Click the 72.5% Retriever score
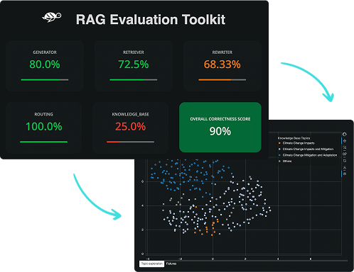The height and width of the screenshot is (272, 354). tap(134, 64)
